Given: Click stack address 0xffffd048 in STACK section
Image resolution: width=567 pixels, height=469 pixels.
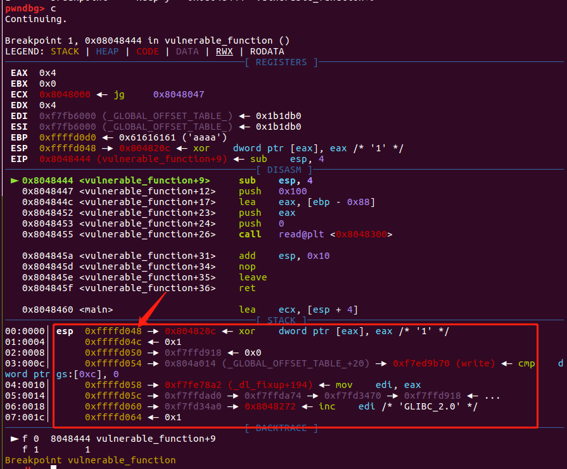Looking at the screenshot, I should pos(113,331).
